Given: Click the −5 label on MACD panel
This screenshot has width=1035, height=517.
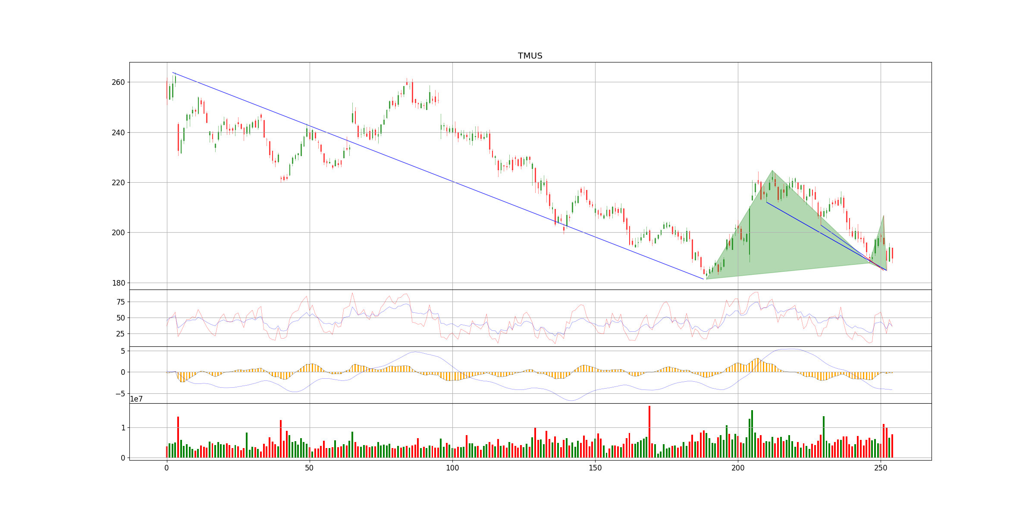Looking at the screenshot, I should click(119, 394).
